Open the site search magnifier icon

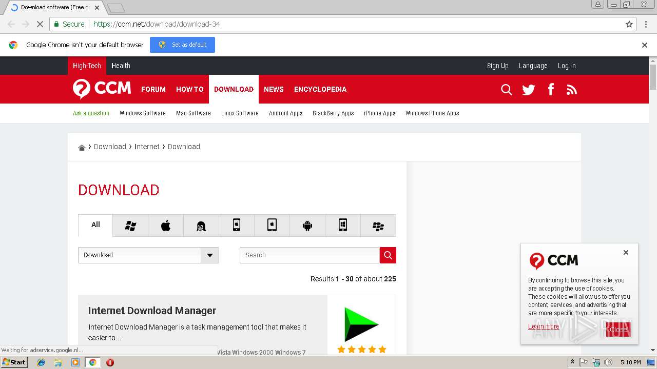506,90
